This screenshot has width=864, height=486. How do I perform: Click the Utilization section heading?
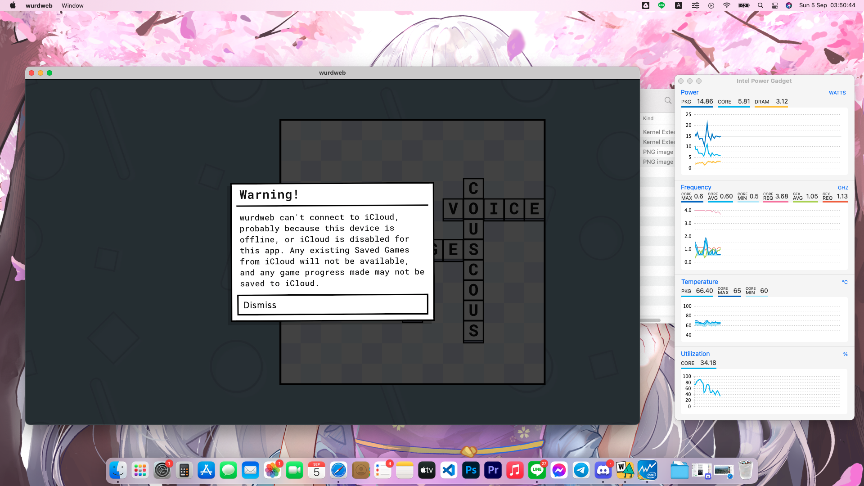(x=695, y=354)
